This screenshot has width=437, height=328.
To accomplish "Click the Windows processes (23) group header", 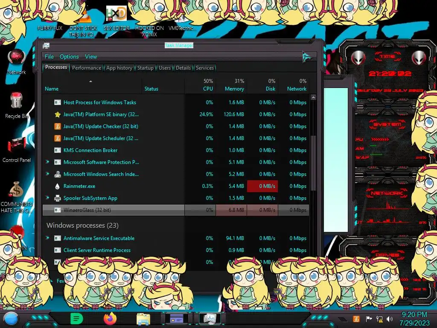I will tap(82, 225).
